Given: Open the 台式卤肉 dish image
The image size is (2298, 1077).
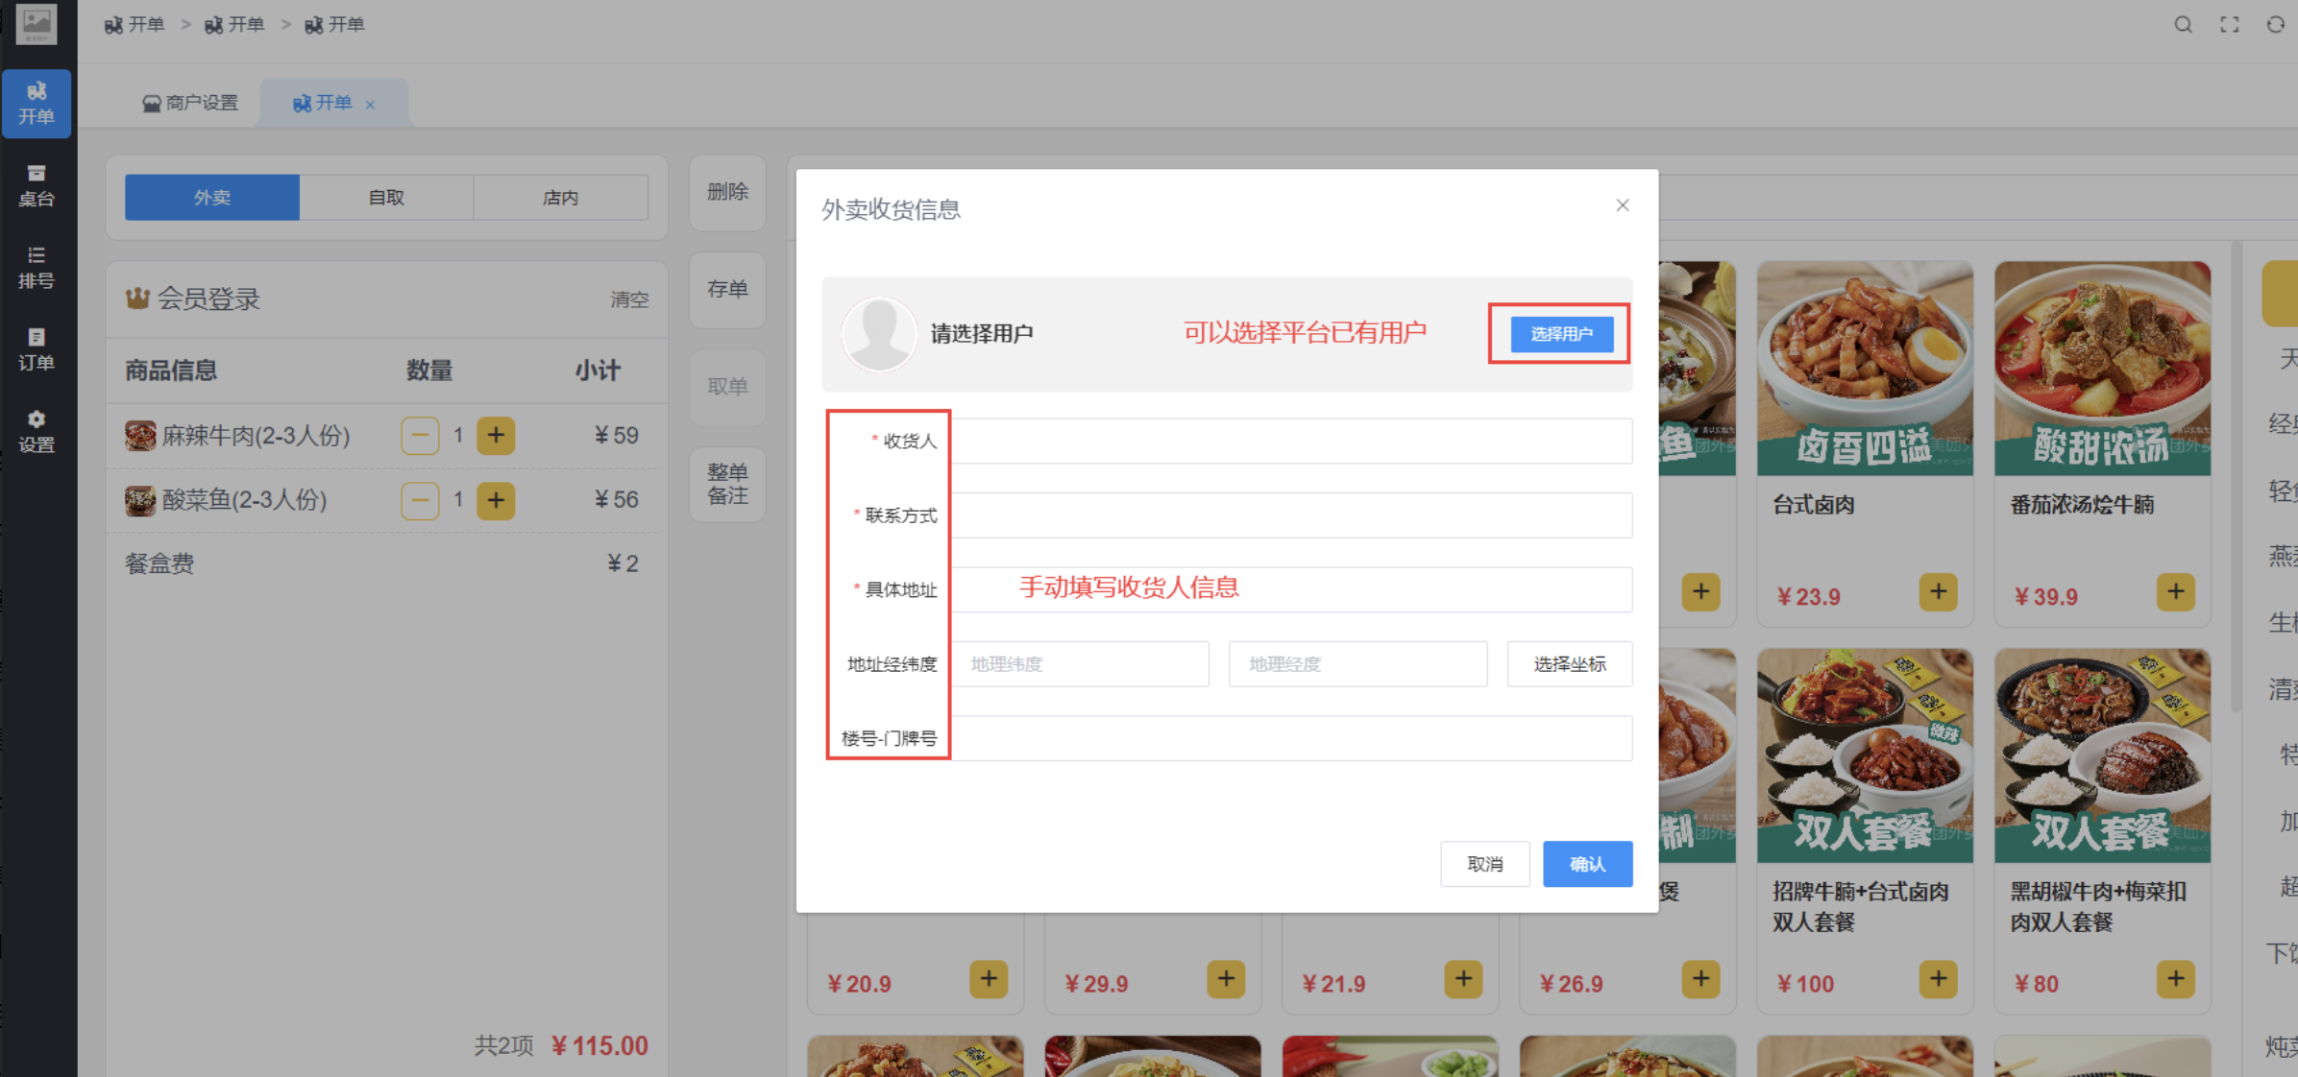Looking at the screenshot, I should [x=1865, y=369].
